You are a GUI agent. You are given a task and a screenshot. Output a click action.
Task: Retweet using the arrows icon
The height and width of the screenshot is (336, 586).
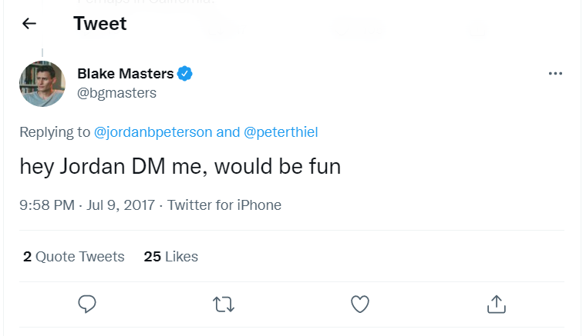coord(224,304)
